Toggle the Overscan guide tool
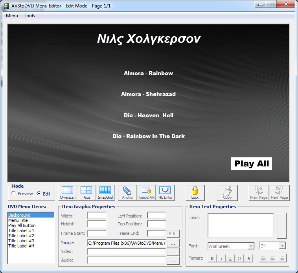The image size is (298, 273). point(68,193)
